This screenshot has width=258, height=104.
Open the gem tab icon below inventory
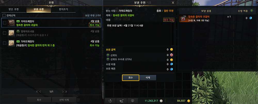[133, 101]
